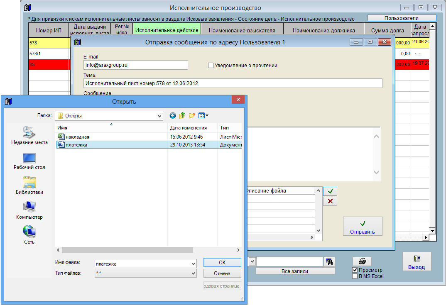Screen dimensions: 446x305
Task: Click the printer icon button
Action: point(362,261)
